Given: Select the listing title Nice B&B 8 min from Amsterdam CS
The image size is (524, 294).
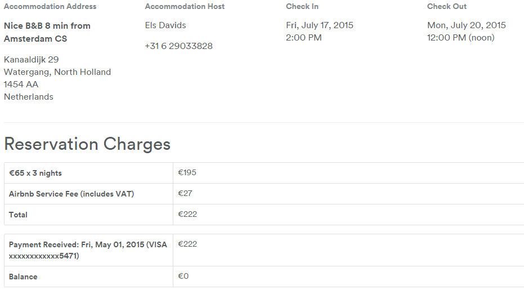Looking at the screenshot, I should click(x=47, y=32).
